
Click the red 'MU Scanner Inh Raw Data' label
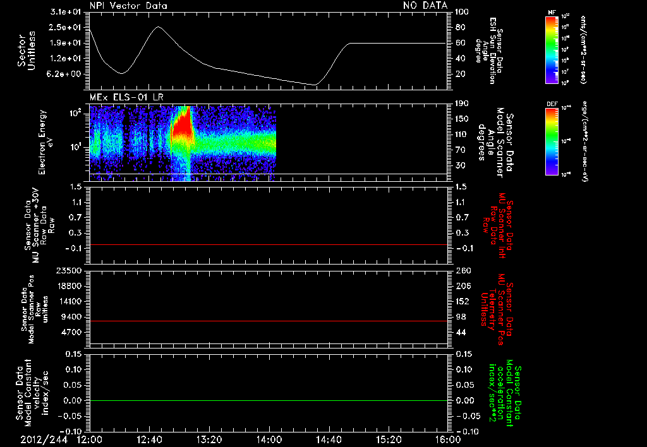coord(498,225)
